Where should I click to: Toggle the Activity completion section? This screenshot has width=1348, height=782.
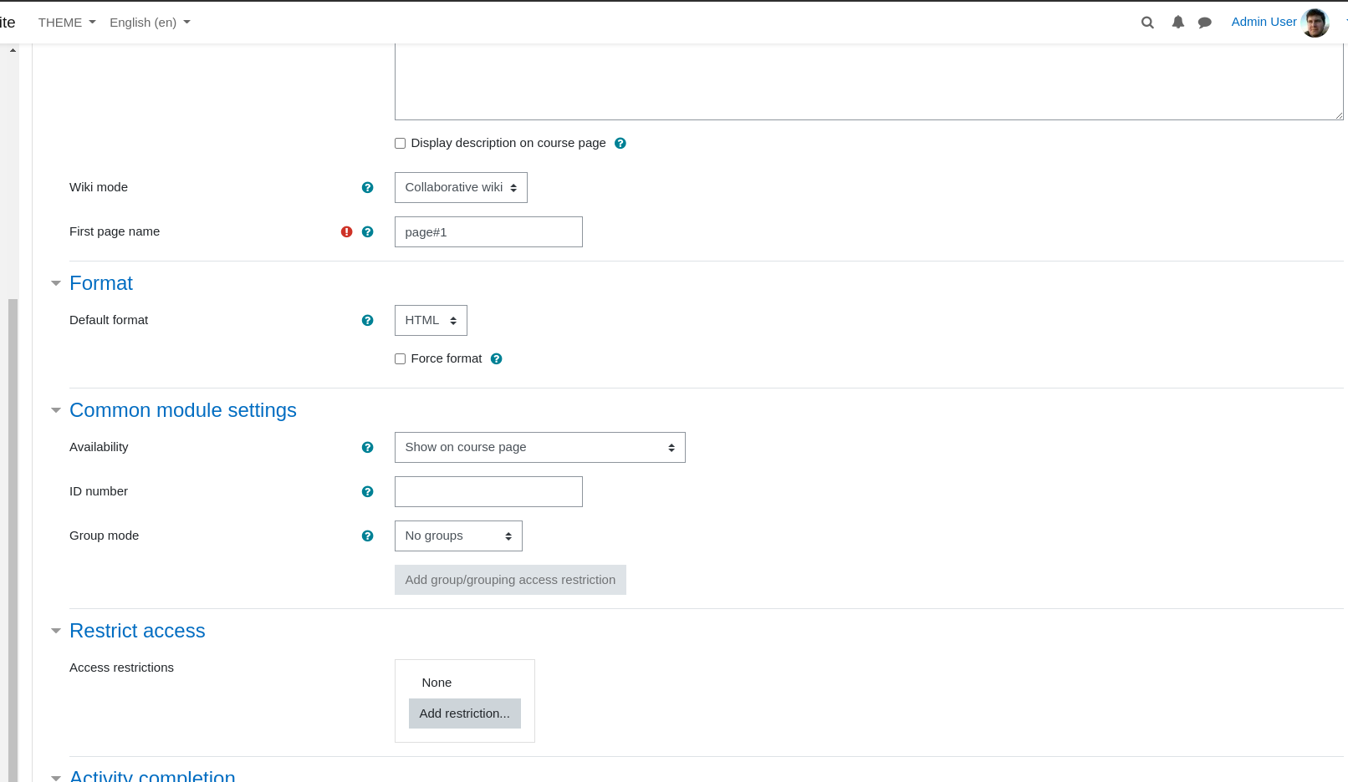coord(152,775)
